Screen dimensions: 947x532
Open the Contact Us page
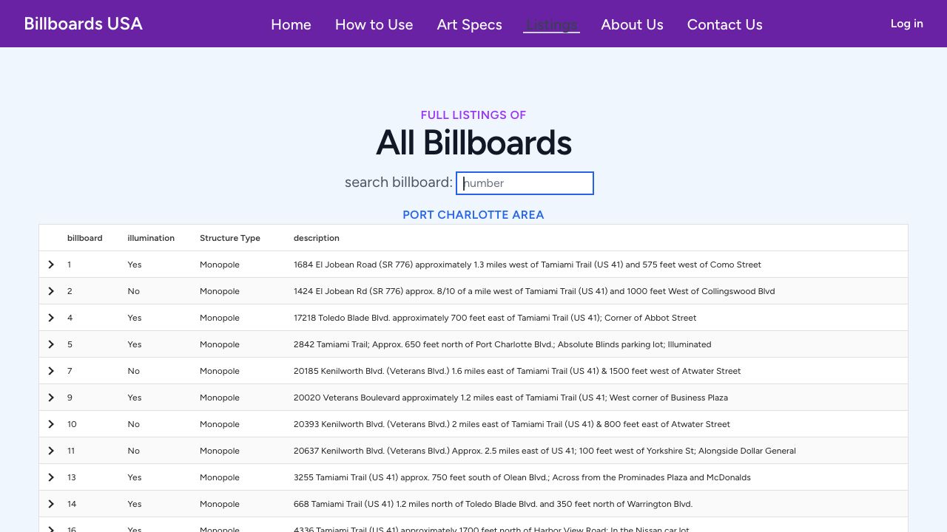pos(725,24)
